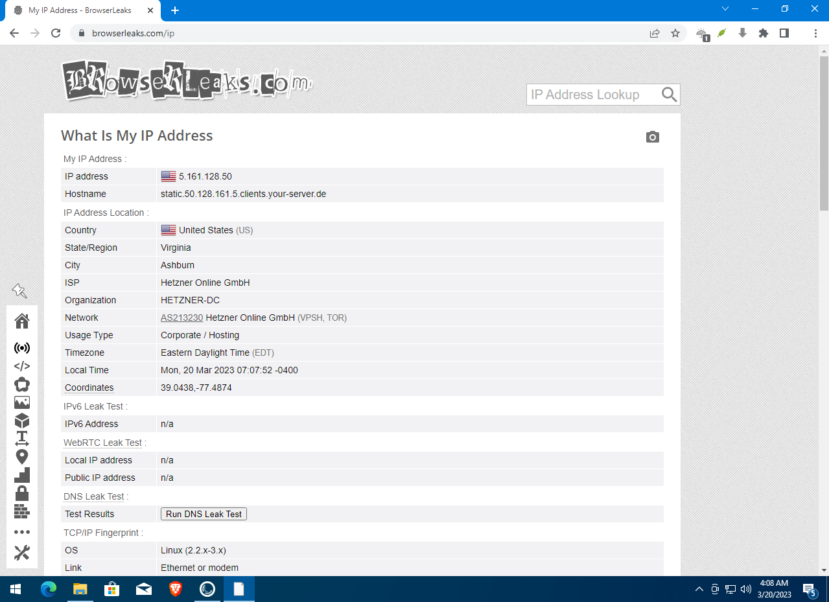Viewport: 829px width, 602px height.
Task: Launch Brave browser from taskbar
Action: 176,589
